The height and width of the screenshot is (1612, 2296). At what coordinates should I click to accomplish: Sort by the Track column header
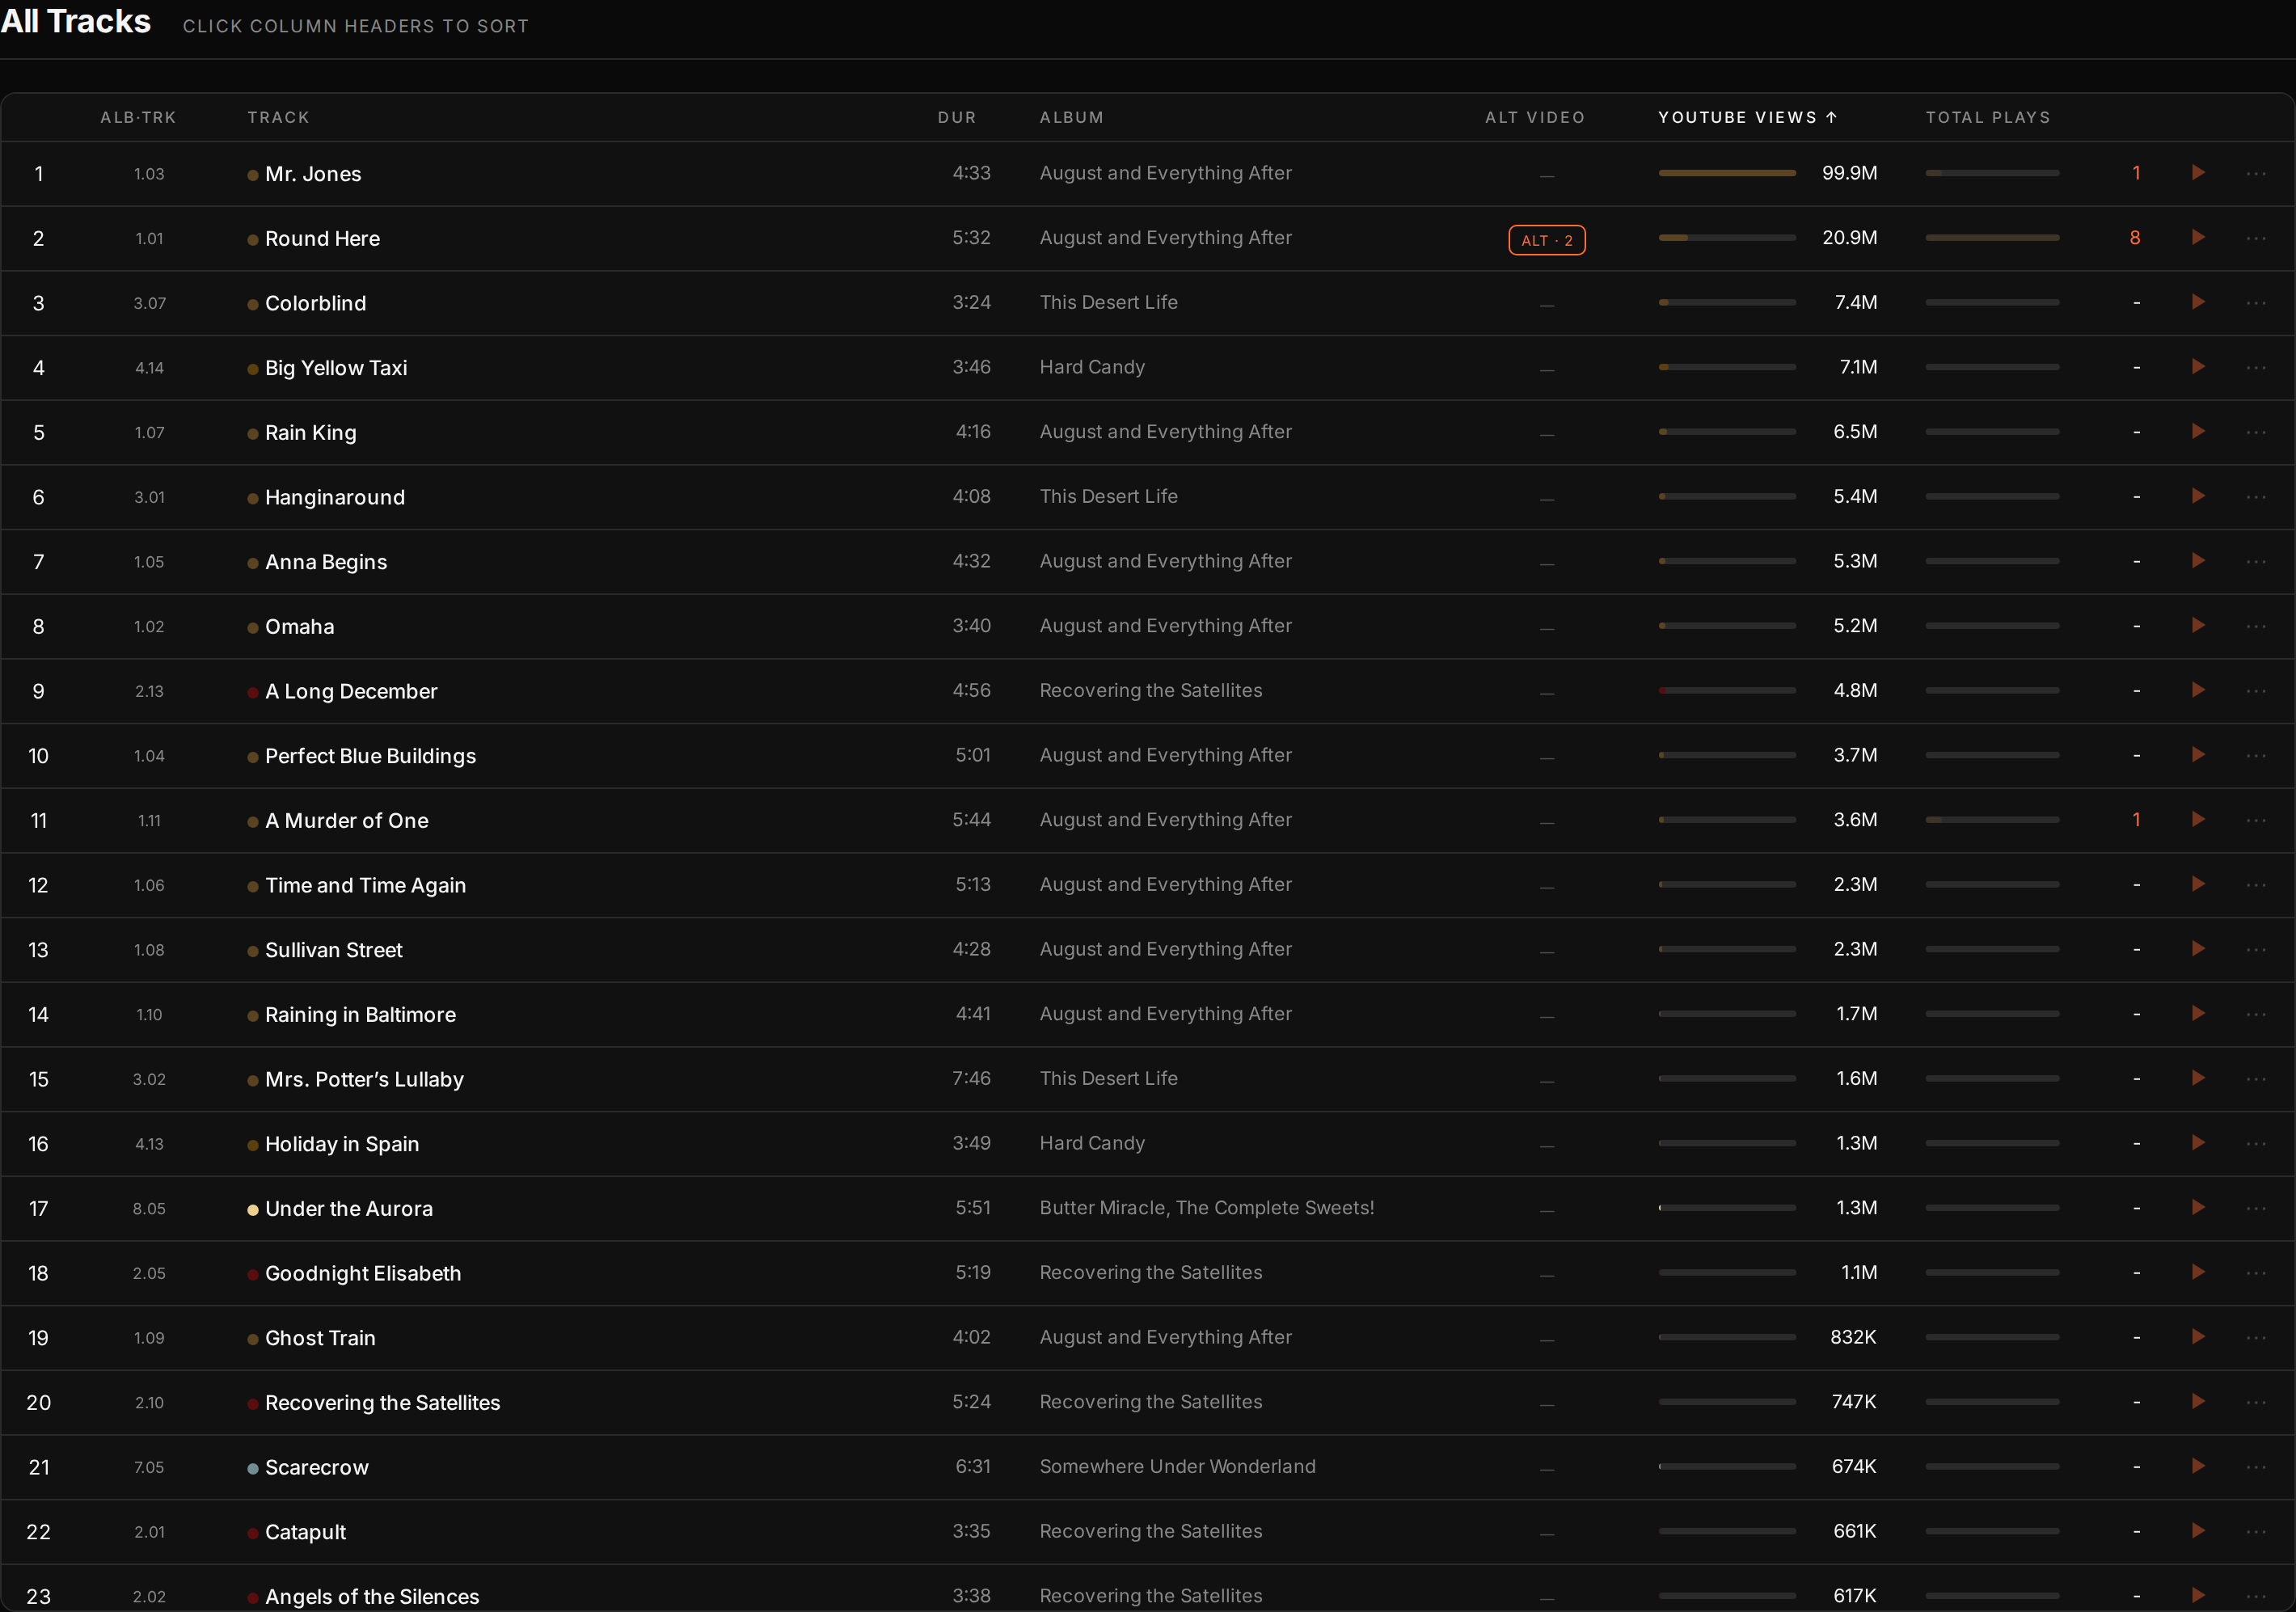click(x=279, y=117)
